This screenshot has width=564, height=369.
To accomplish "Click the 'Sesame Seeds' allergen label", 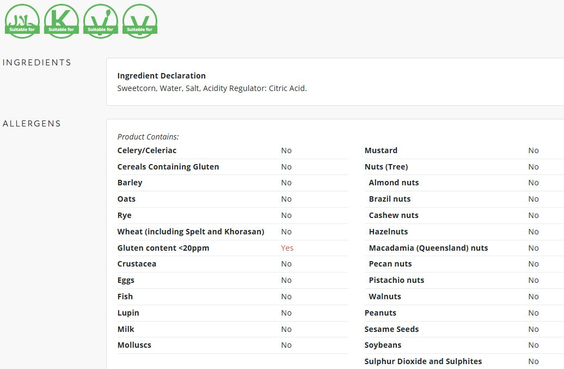I will (x=391, y=329).
